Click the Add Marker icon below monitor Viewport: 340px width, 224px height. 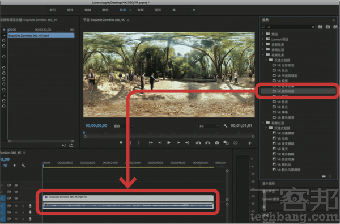pos(121,142)
